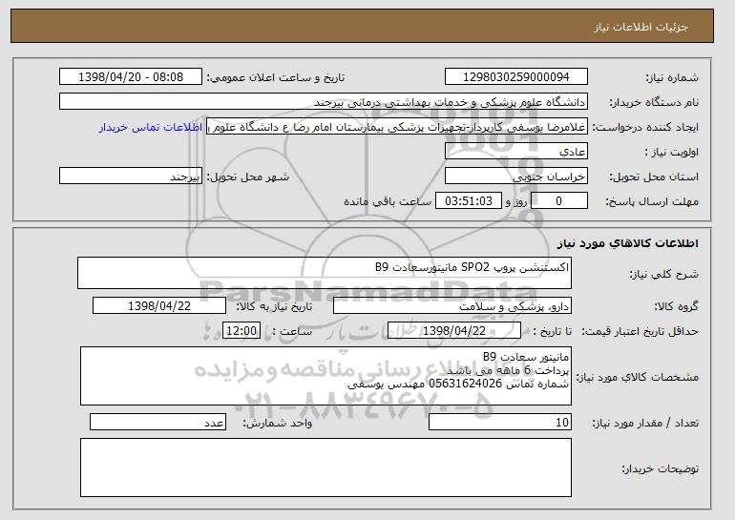This screenshot has width=735, height=520.
Task: Select the line پرداخت 6 ماهه می باشد
Action: click(508, 370)
